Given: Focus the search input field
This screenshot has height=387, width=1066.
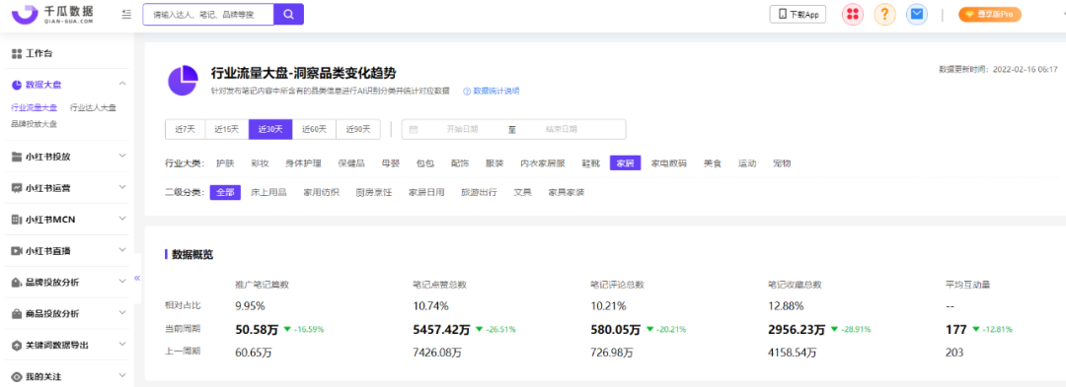Looking at the screenshot, I should coord(208,14).
